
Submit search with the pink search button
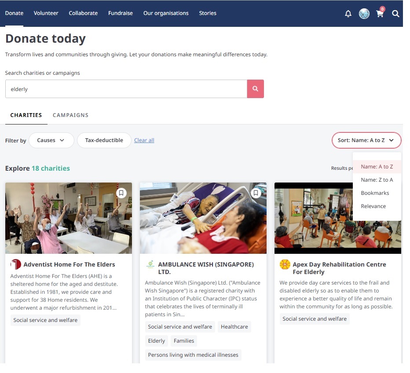click(x=255, y=89)
